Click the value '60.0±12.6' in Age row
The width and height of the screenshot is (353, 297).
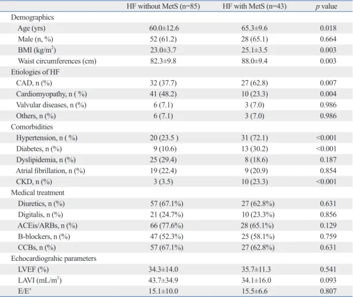pyautogui.click(x=164, y=28)
